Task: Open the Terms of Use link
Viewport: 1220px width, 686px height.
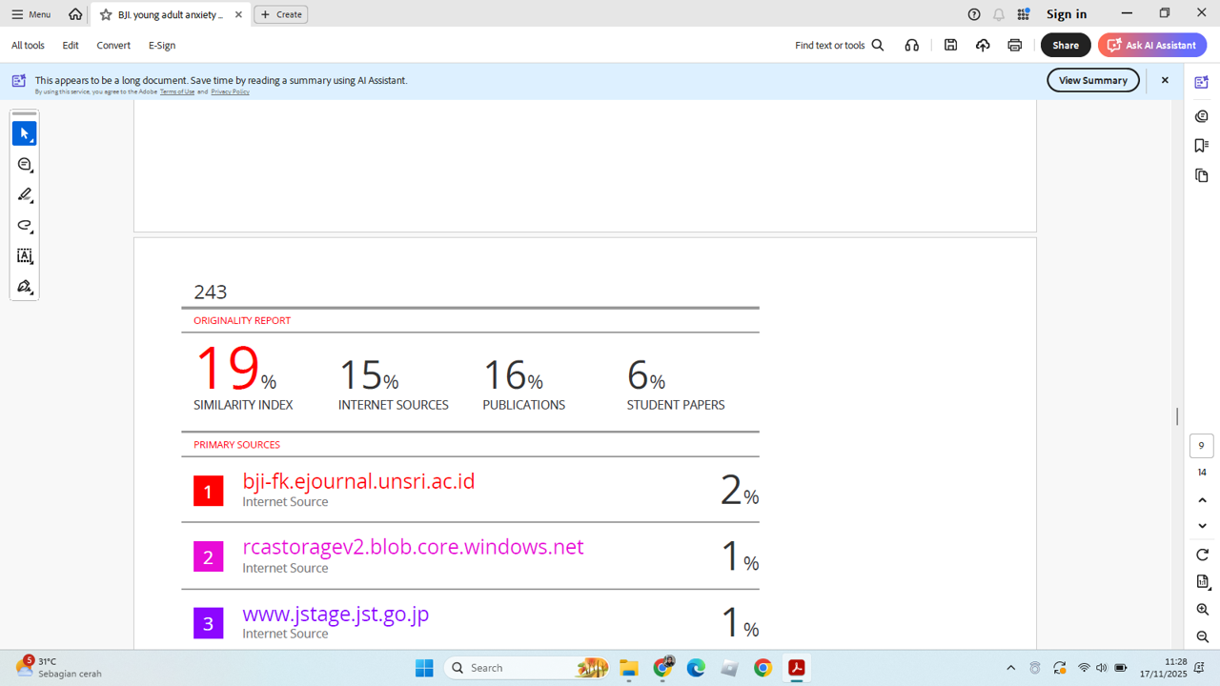Action: click(x=176, y=91)
